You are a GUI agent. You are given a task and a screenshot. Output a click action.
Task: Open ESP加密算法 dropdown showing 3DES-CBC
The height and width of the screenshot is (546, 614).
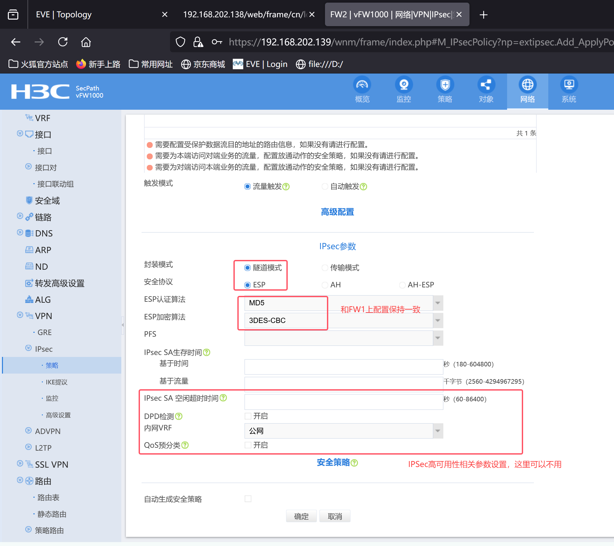[344, 320]
